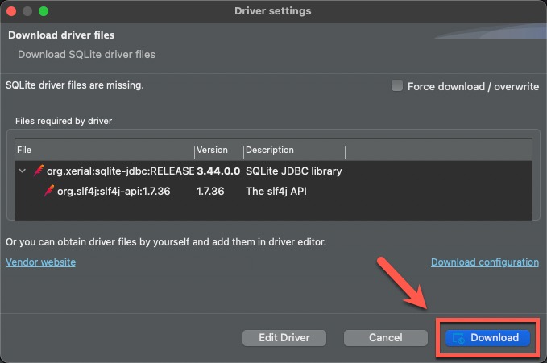547x363 pixels.
Task: Click the Download button
Action: pos(487,337)
